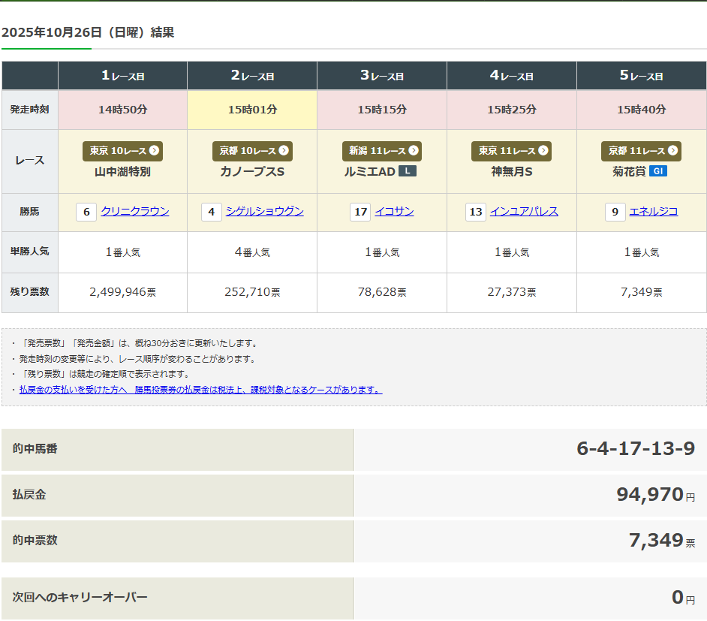The width and height of the screenshot is (707, 621).
Task: Click horse number 4 box
Action: point(212,213)
